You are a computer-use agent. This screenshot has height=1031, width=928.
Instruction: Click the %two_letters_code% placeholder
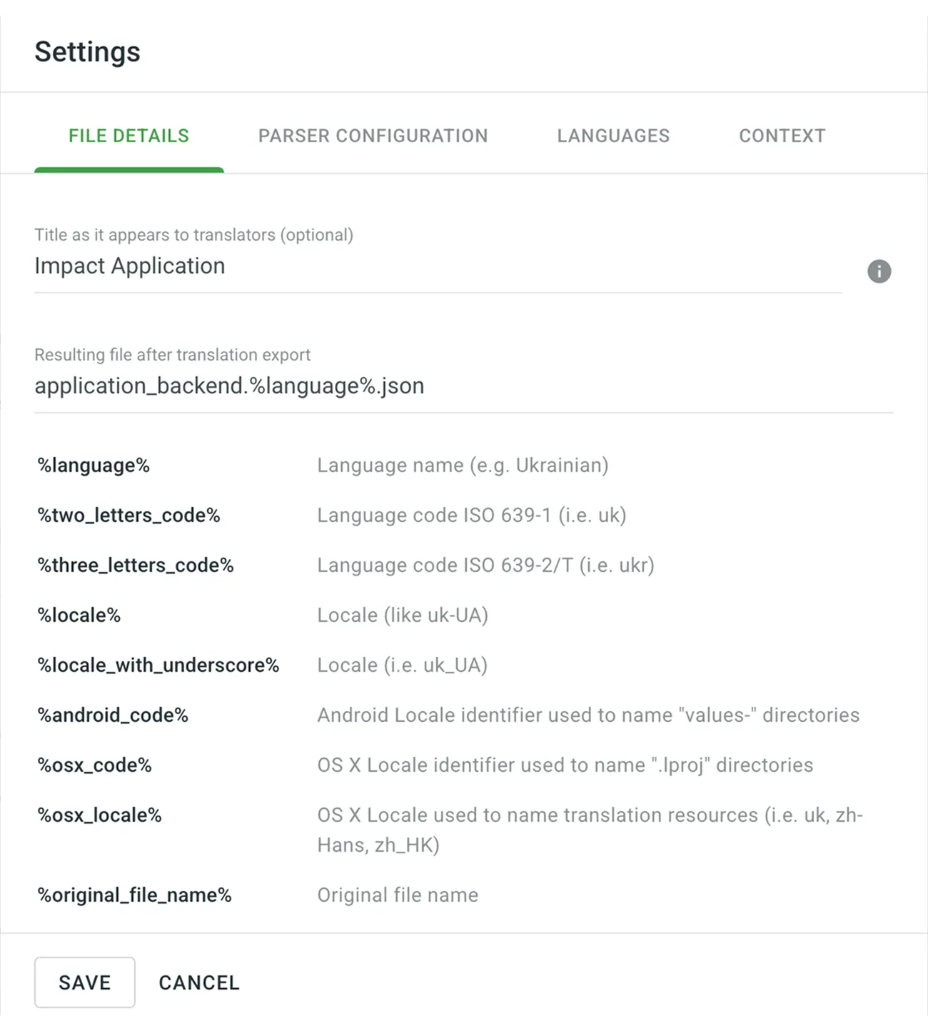tap(128, 515)
